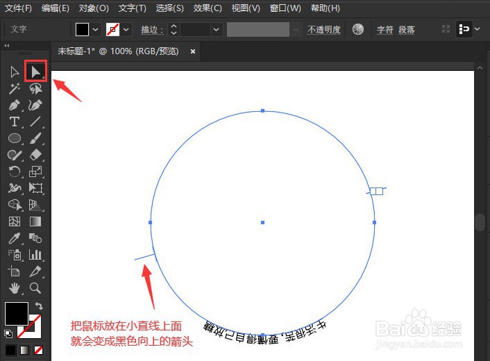Adjust the stroke weight stepper arrows
The height and width of the screenshot is (361, 490).
click(x=174, y=30)
